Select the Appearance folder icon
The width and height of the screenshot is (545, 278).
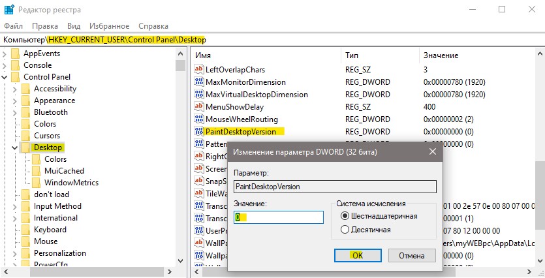25,100
